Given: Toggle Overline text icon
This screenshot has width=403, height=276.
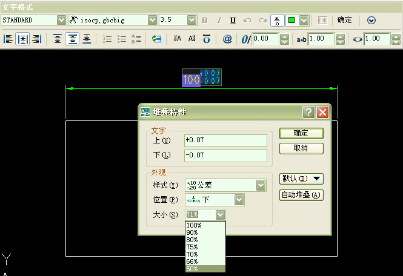Looking at the screenshot, I should pos(207,39).
